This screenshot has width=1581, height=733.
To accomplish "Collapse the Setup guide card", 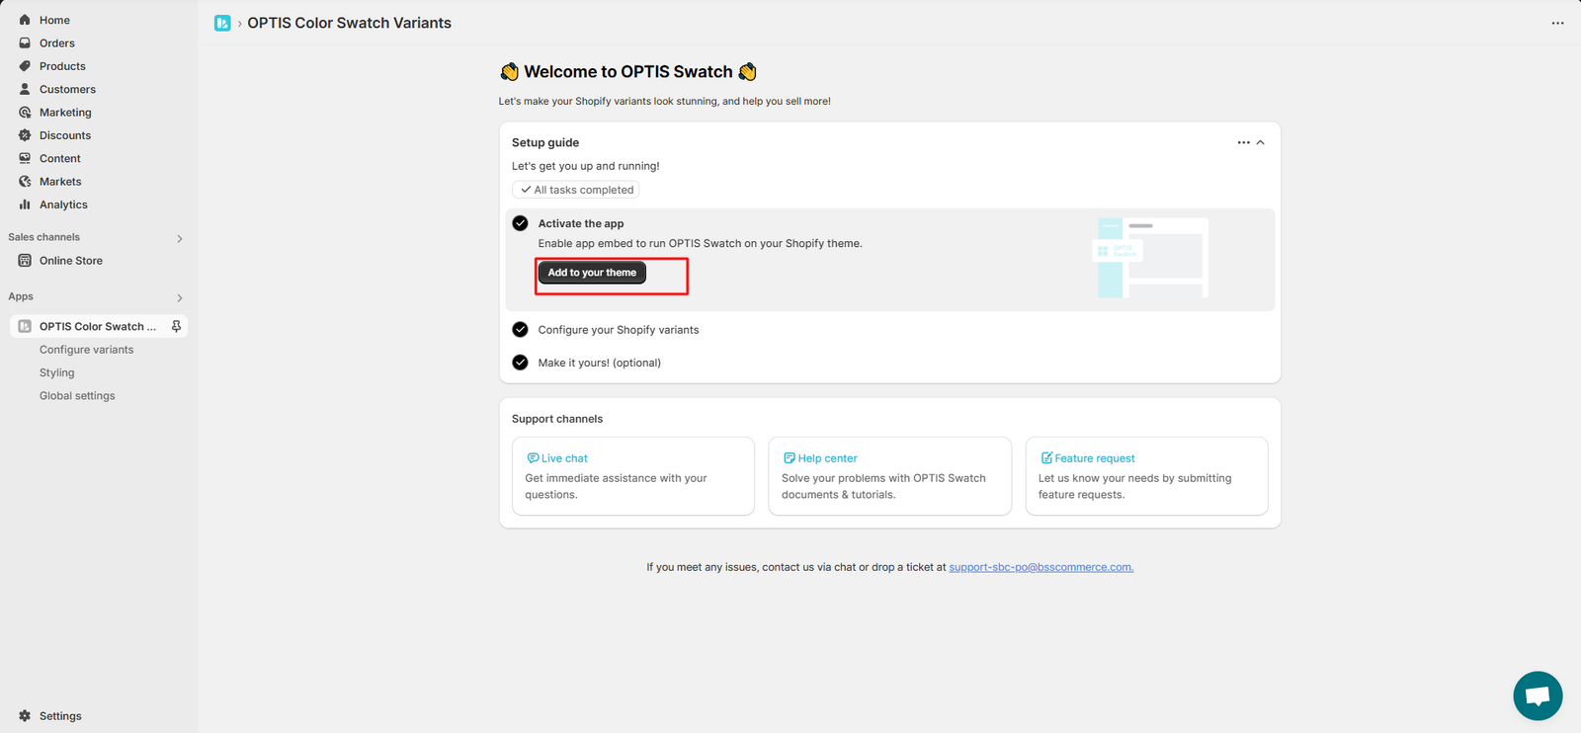I will click(1260, 142).
